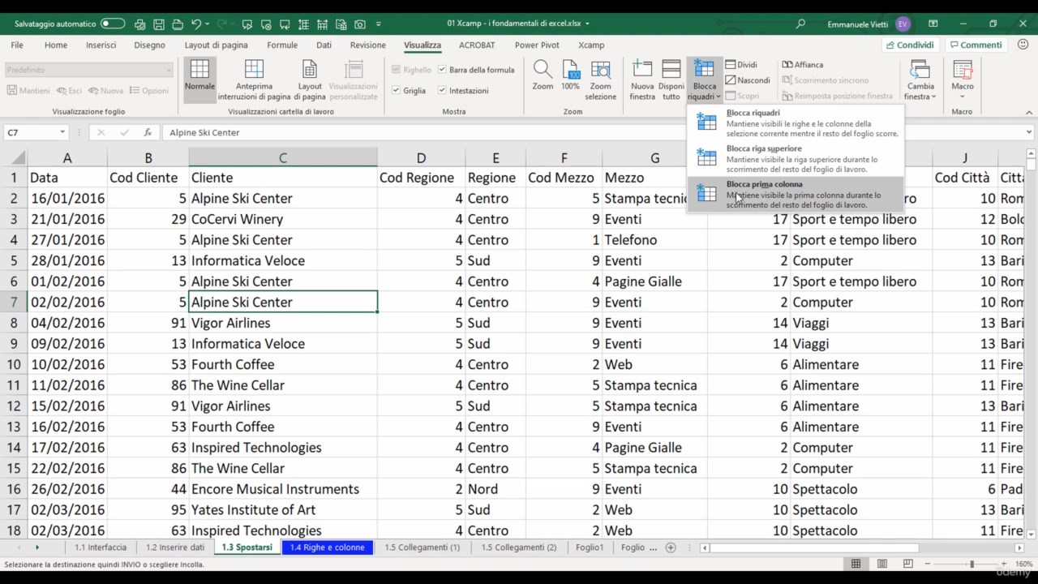1038x584 pixels.
Task: Click next sheet navigation arrow
Action: pos(36,547)
